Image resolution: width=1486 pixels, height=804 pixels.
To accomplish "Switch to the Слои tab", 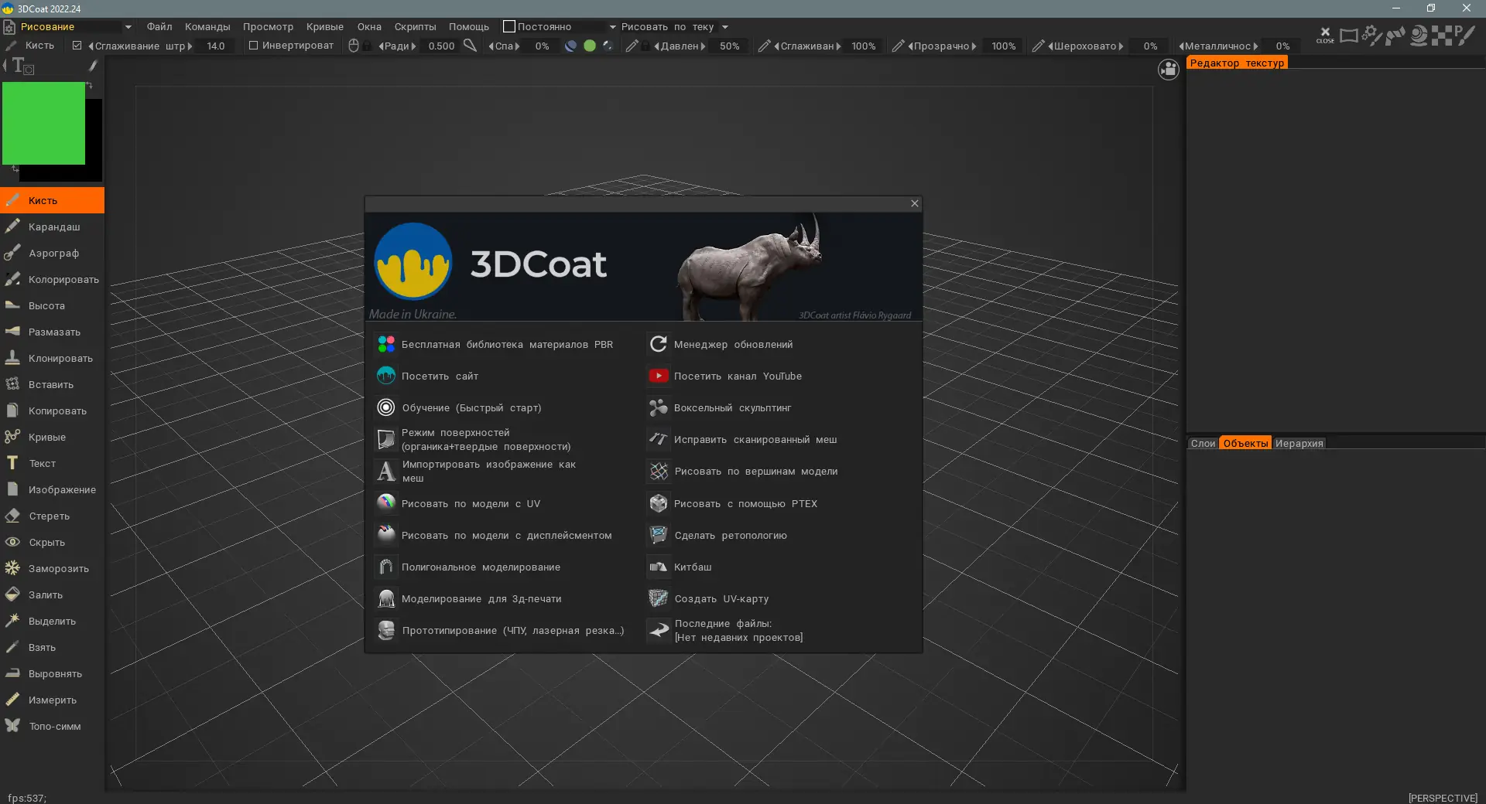I will [1203, 444].
